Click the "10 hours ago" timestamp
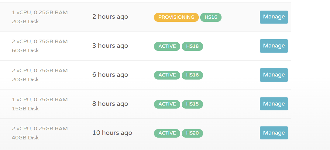330x150 pixels. pyautogui.click(x=112, y=133)
